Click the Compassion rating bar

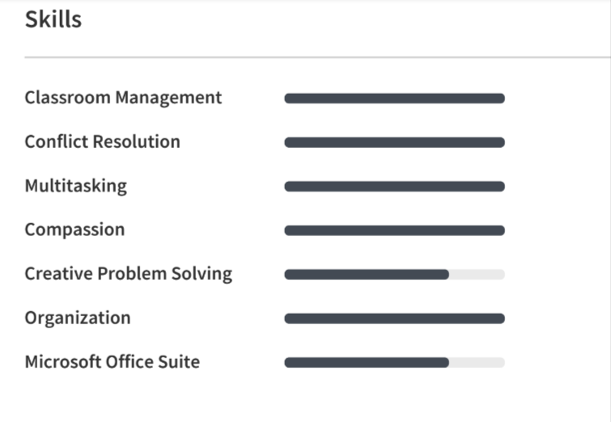[x=395, y=230]
